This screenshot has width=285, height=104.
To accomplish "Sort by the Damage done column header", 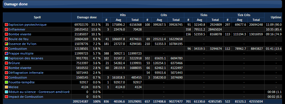I will (x=87, y=17).
